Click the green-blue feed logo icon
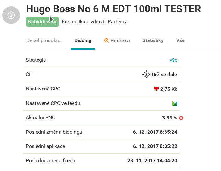 point(175,103)
